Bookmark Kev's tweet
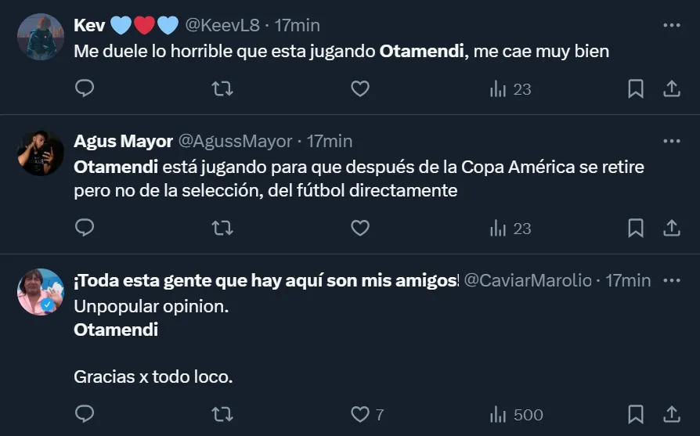Image resolution: width=700 pixels, height=436 pixels. pos(636,89)
